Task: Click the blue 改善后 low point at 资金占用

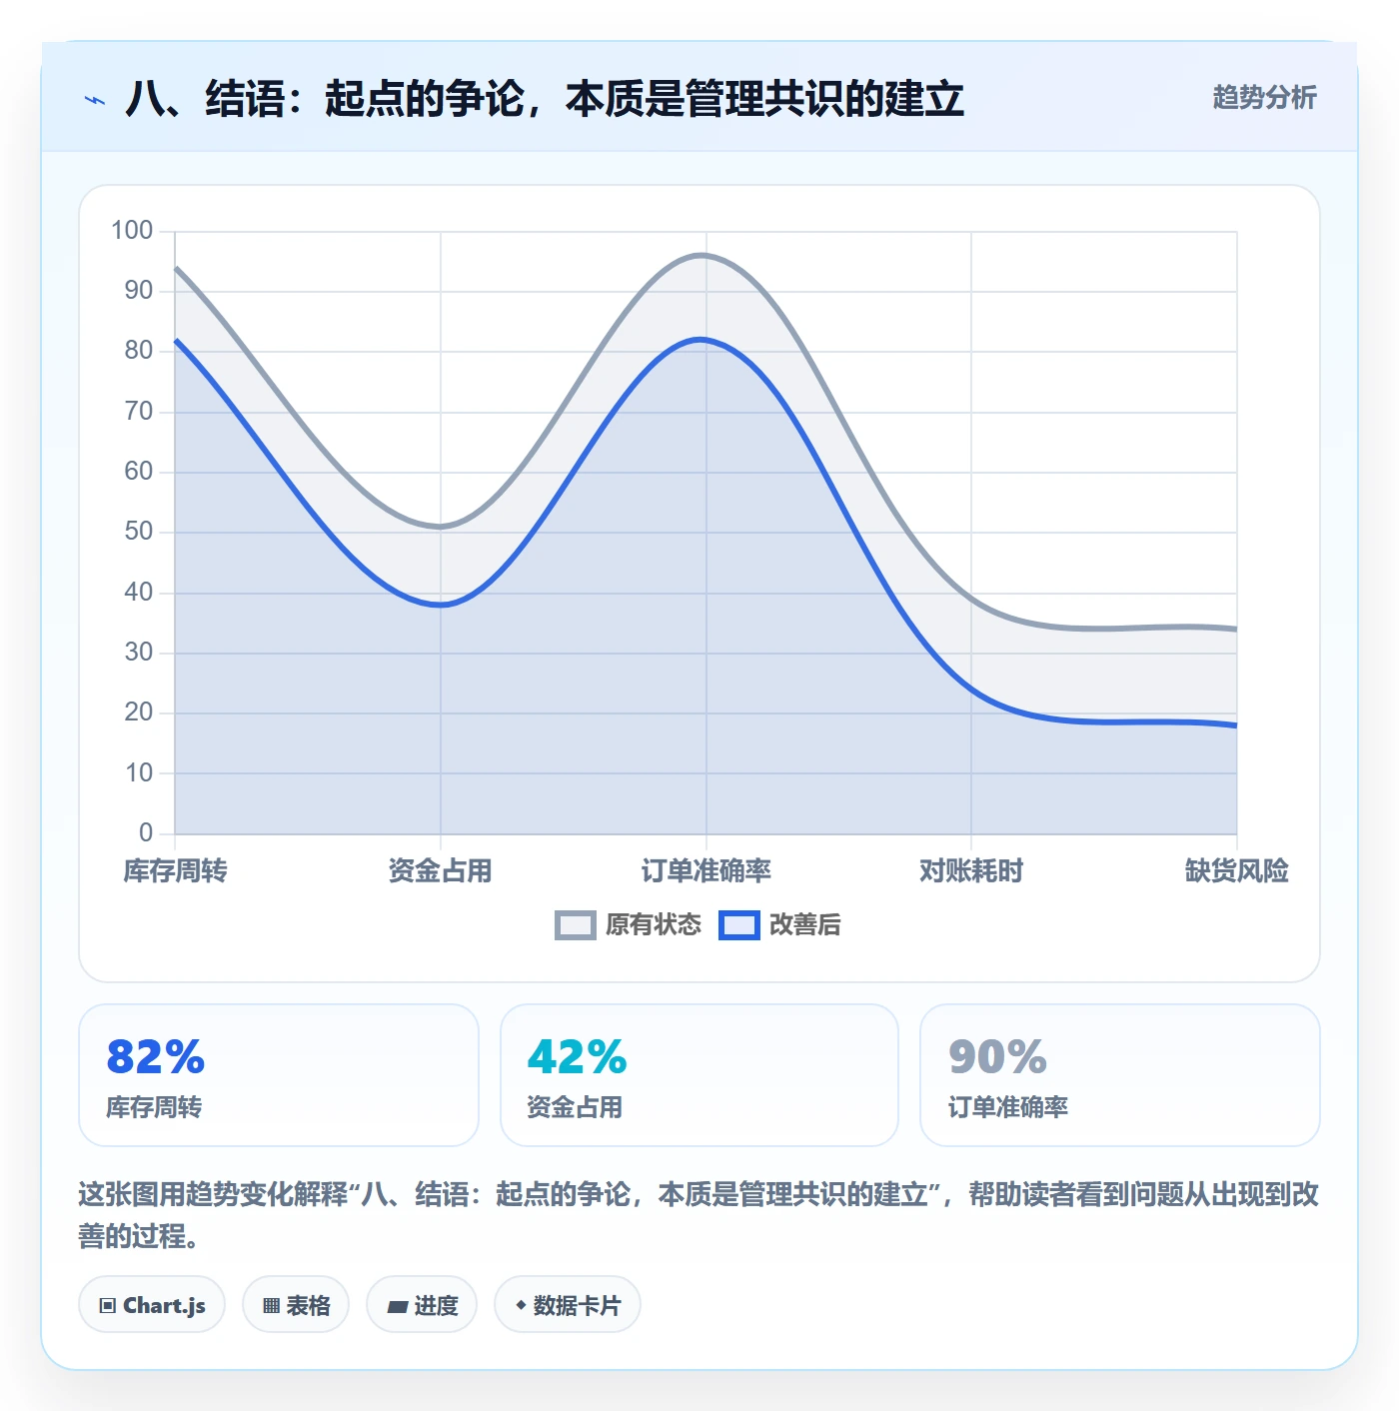Action: 441,605
